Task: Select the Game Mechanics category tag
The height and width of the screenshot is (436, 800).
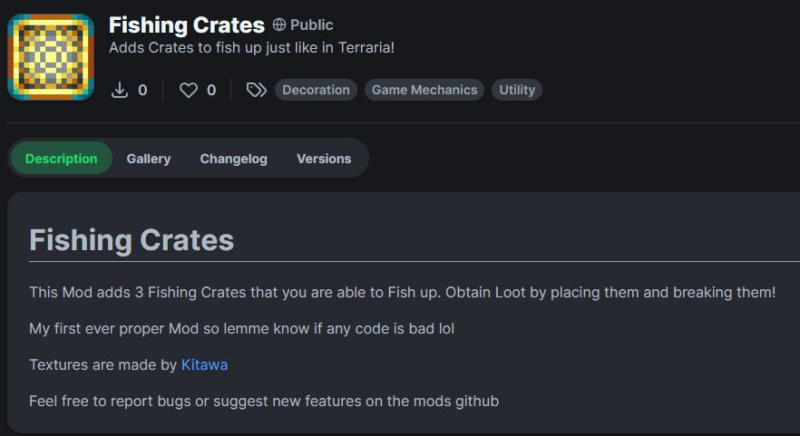Action: [424, 90]
